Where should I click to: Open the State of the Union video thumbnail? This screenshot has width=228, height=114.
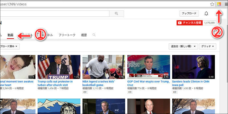148,67
